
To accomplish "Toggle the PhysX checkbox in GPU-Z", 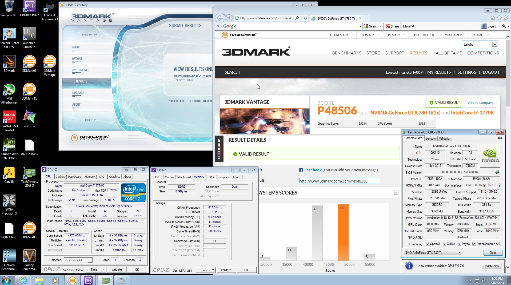I will coord(459,244).
